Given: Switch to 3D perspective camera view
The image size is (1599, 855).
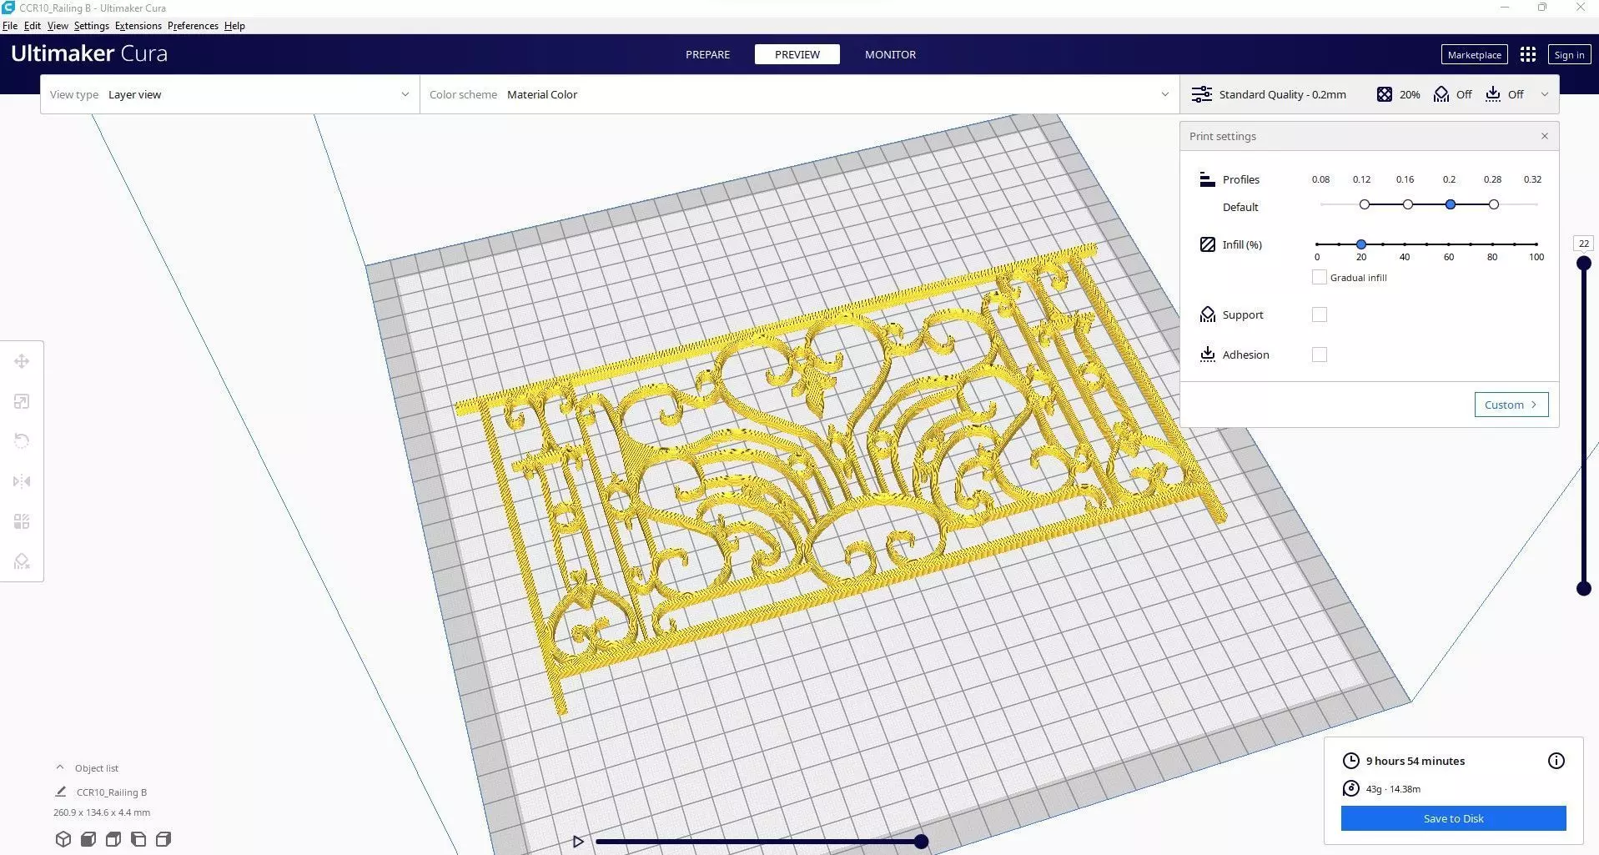Looking at the screenshot, I should point(63,839).
